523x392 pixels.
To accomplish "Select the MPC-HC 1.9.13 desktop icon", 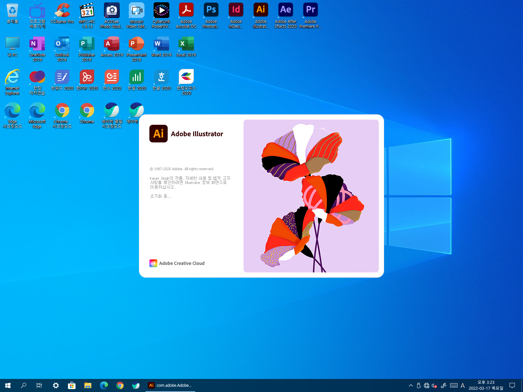I will point(87,16).
